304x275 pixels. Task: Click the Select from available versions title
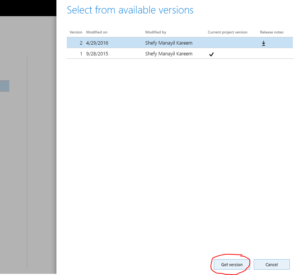tap(130, 10)
